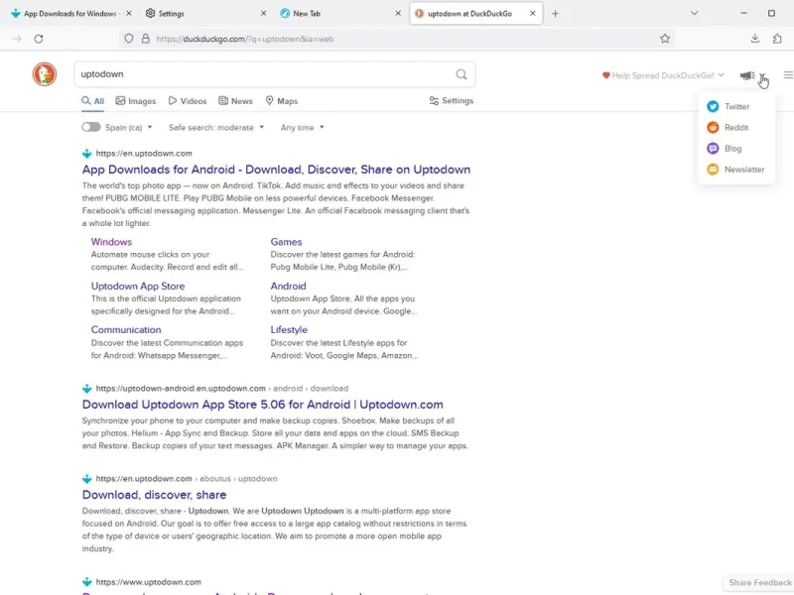
Task: Click the search magnifier icon in search box
Action: [x=462, y=74]
